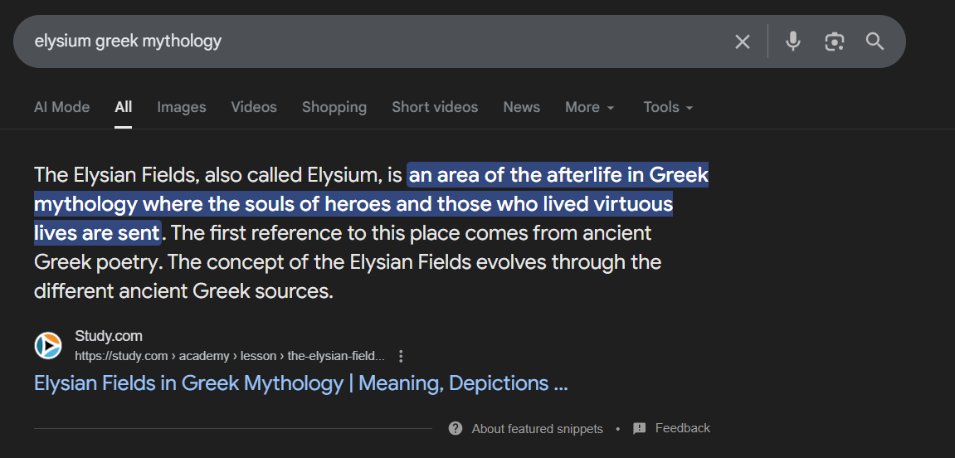Open the News results tab
Viewport: 955px width, 458px height.
[521, 107]
